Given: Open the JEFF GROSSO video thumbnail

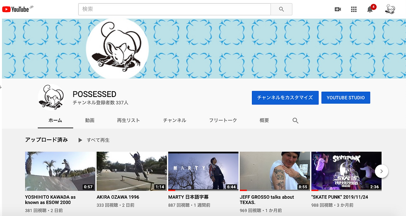Looking at the screenshot, I should [275, 171].
